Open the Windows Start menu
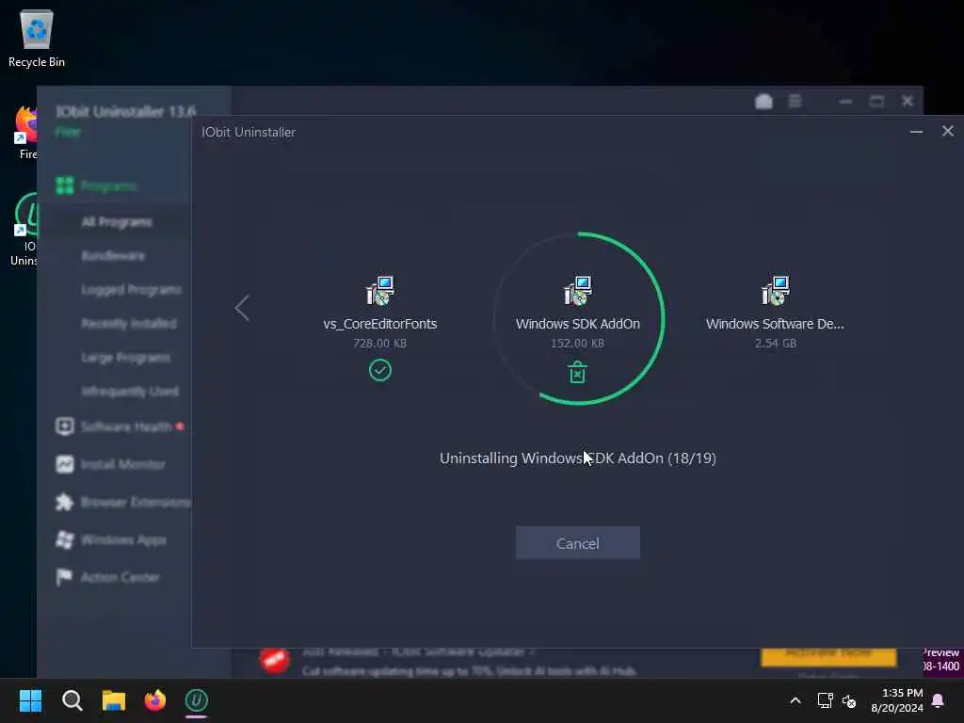The height and width of the screenshot is (723, 964). click(x=30, y=700)
